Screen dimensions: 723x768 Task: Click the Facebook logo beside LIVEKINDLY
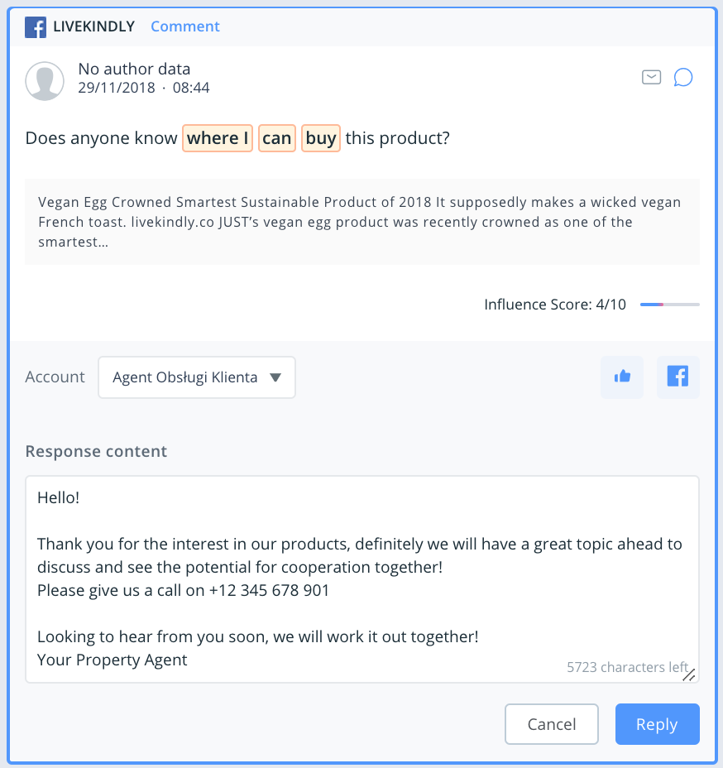(x=36, y=26)
